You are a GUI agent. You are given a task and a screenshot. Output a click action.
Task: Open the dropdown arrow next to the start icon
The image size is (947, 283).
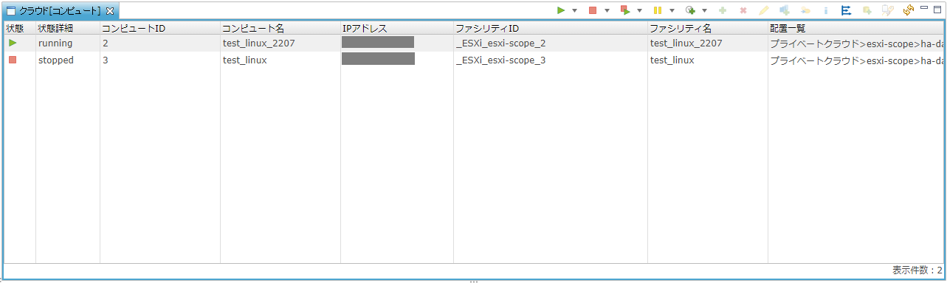coord(574,11)
